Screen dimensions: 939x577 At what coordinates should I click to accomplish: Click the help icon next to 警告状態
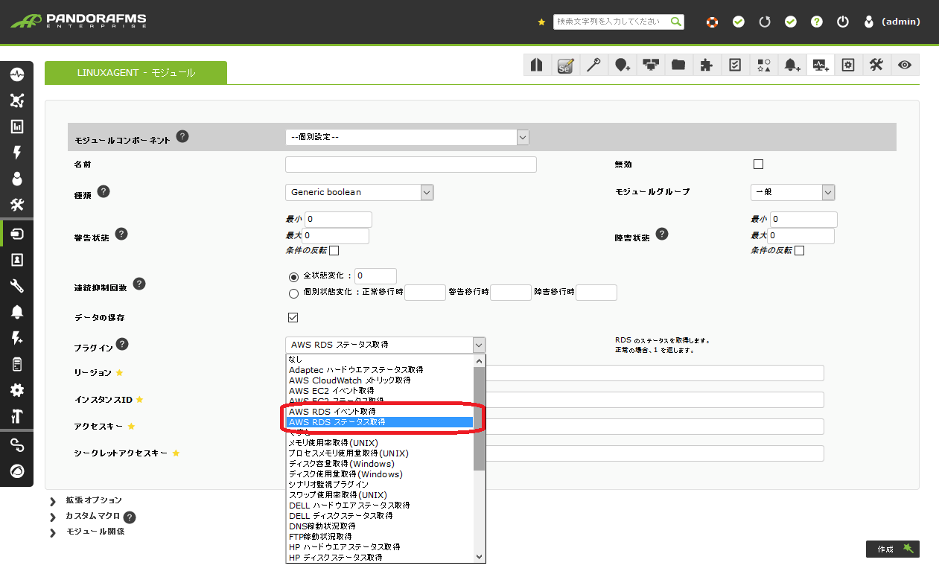[121, 234]
